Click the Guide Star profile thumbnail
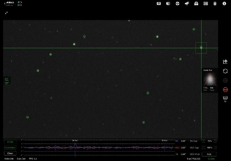231x161 pixels. pyautogui.click(x=210, y=79)
